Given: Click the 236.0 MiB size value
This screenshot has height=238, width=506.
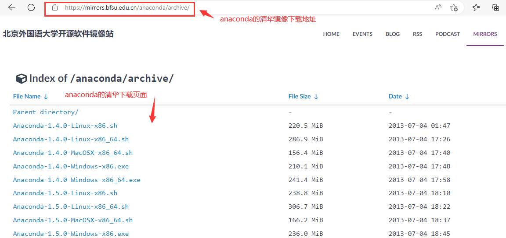Looking at the screenshot, I should point(306,234).
